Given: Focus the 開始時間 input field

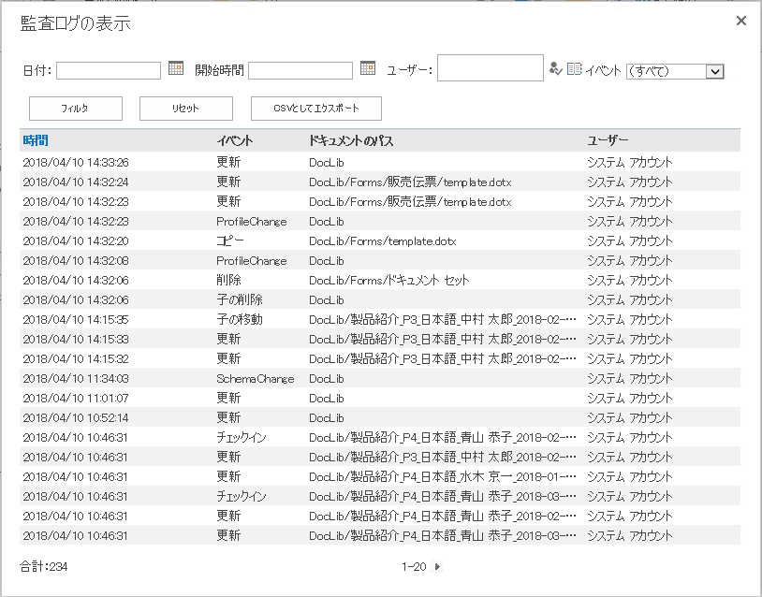Looking at the screenshot, I should point(300,70).
